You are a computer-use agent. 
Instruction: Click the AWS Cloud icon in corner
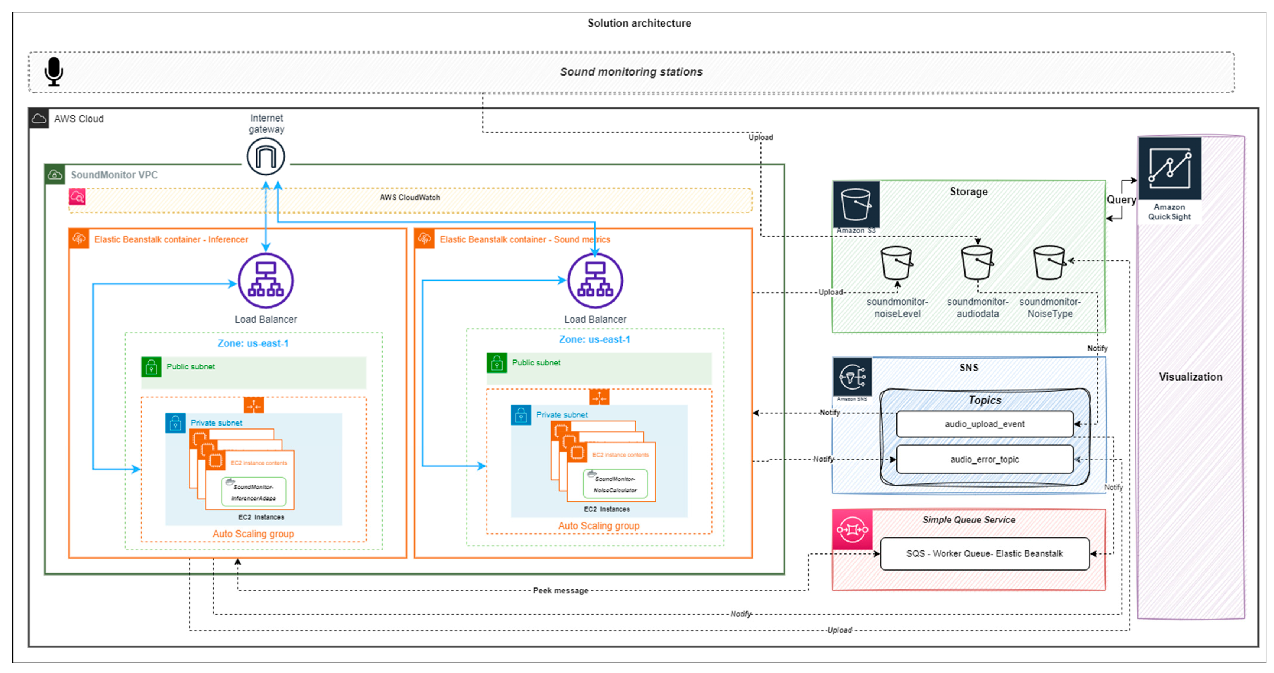[x=39, y=119]
